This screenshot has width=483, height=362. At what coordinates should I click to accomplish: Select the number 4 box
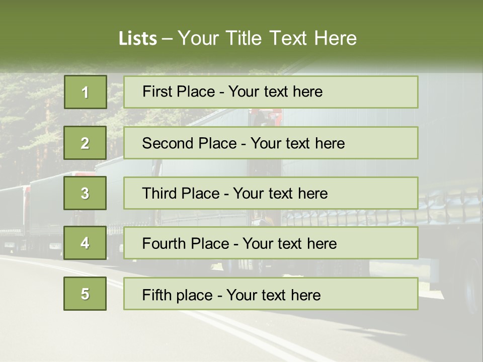click(85, 243)
